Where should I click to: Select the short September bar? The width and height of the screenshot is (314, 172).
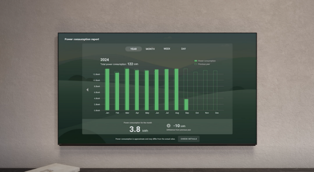(x=186, y=105)
